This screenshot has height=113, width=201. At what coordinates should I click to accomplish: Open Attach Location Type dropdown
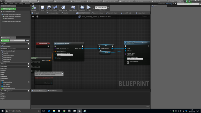point(135,59)
